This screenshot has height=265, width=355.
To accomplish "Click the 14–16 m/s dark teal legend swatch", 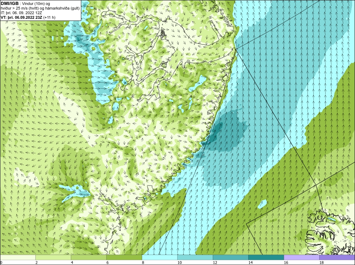I will [266, 258].
